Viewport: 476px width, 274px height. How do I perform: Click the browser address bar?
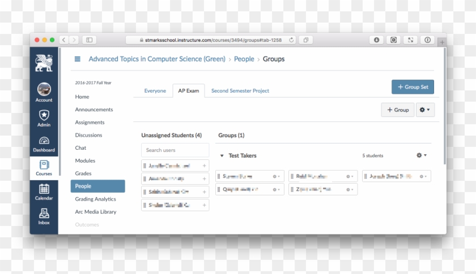pos(211,40)
